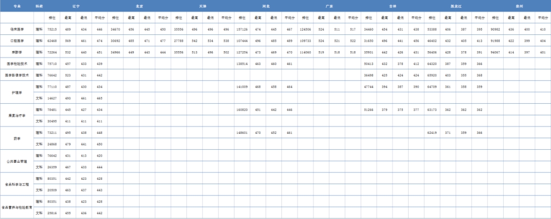This screenshot has height=219, width=551.
Task: Select the 食品科学与工程 major cell
Action: [17, 184]
